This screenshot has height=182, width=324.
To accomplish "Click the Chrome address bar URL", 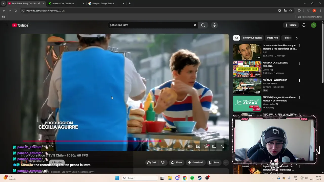I will tap(46, 11).
